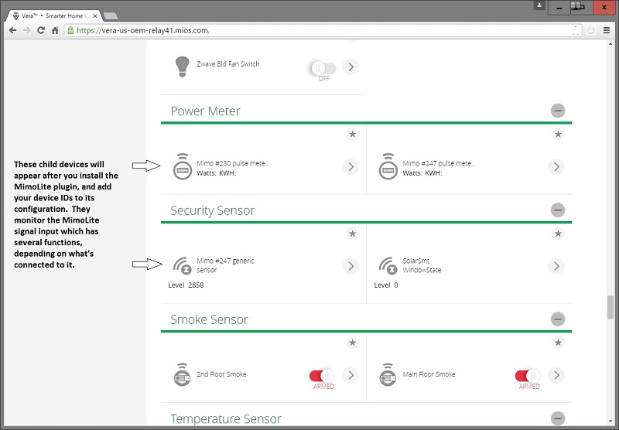The width and height of the screenshot is (619, 430).
Task: Click the SolarSmt WindowState name
Action: (422, 265)
